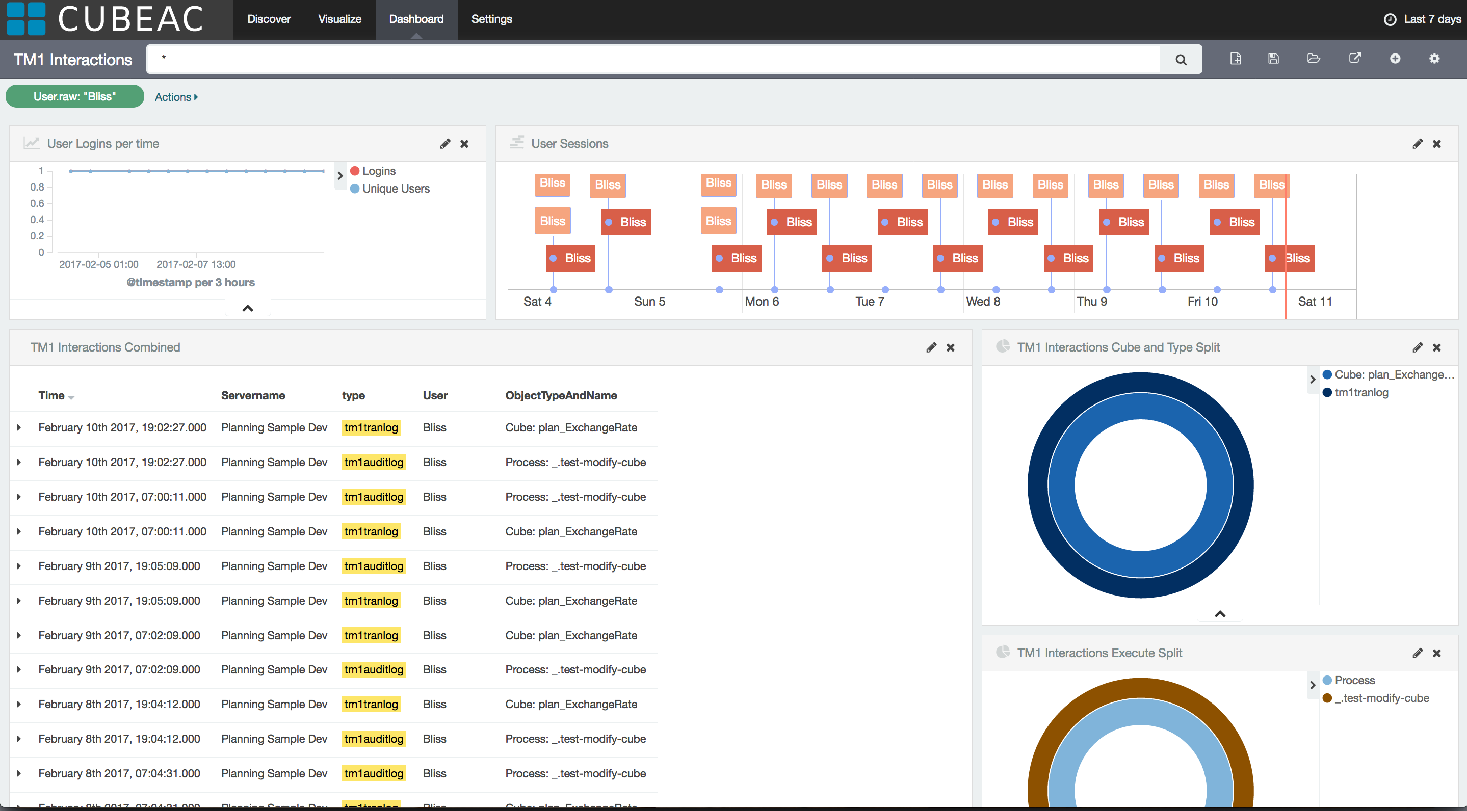Open the Visualize tab

[339, 19]
